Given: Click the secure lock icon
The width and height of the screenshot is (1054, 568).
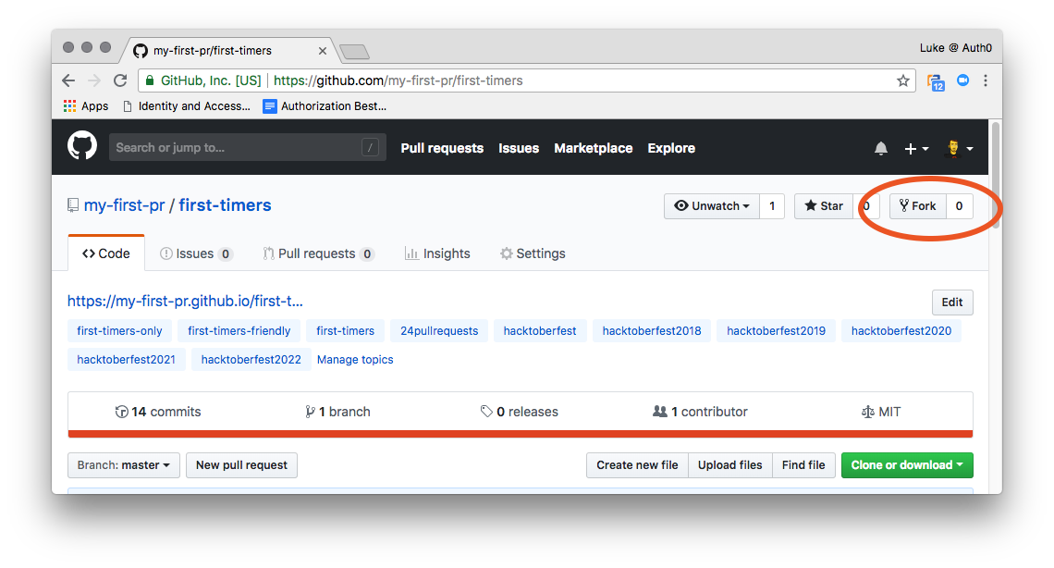Looking at the screenshot, I should coord(150,80).
